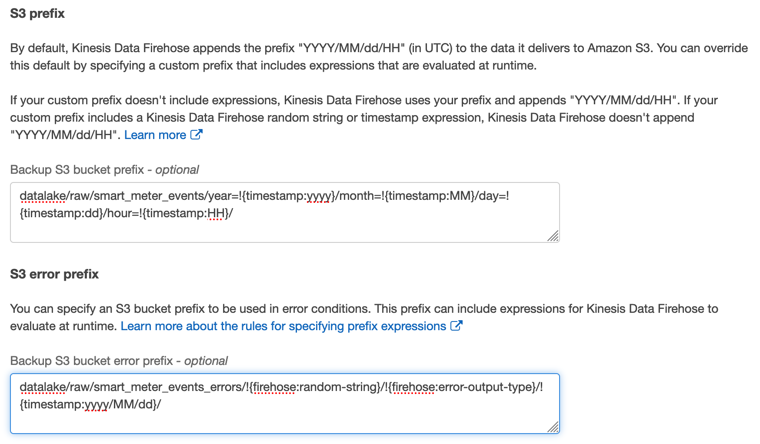Click the "Backup S3 bucket error prefix" label
760x444 pixels.
92,361
